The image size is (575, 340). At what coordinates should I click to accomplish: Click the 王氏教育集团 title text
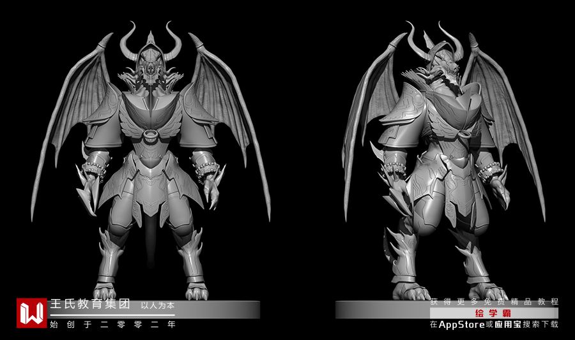[90, 304]
